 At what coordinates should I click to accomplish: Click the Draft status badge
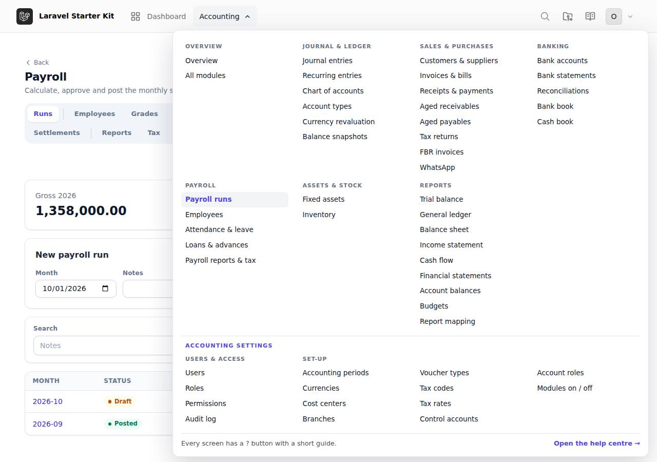tap(120, 401)
